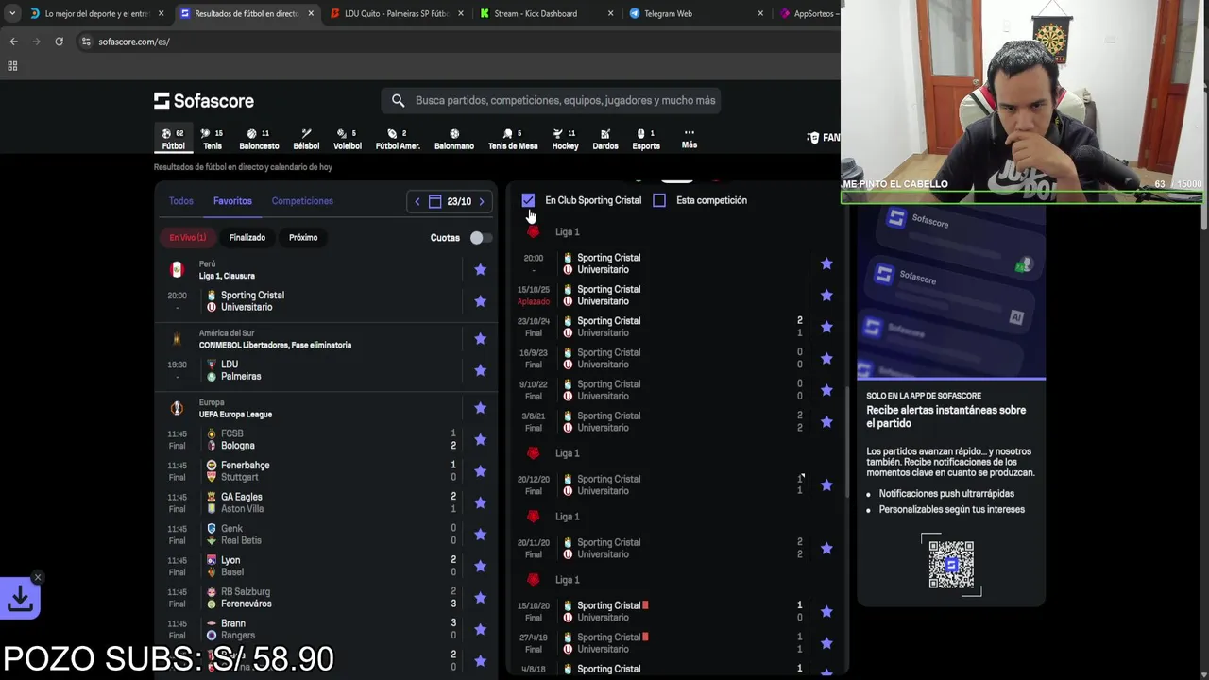
Task: Go forward in browser history
Action: (36, 42)
